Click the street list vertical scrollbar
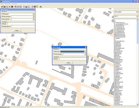 137,62
